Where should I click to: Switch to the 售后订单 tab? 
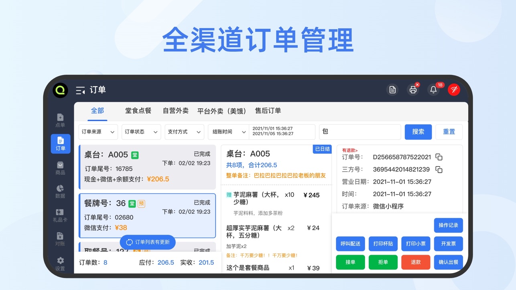pos(268,111)
